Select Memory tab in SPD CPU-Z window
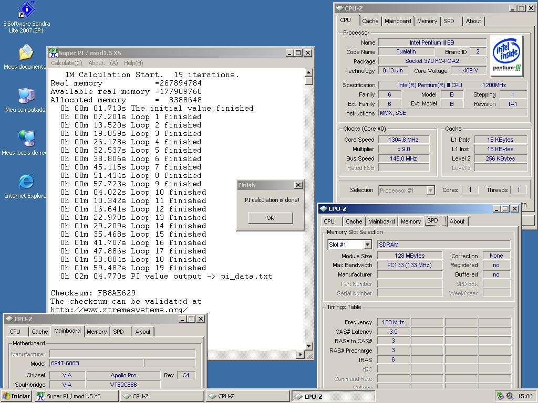538x403 pixels. pos(411,221)
